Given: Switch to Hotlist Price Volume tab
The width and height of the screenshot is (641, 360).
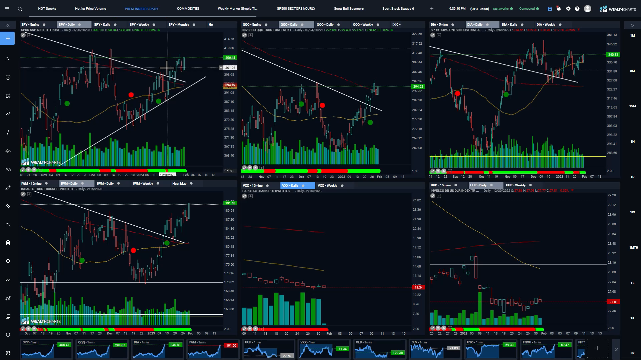Looking at the screenshot, I should click(x=90, y=9).
